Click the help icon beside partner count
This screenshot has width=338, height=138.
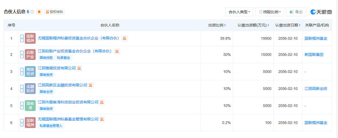32,12
